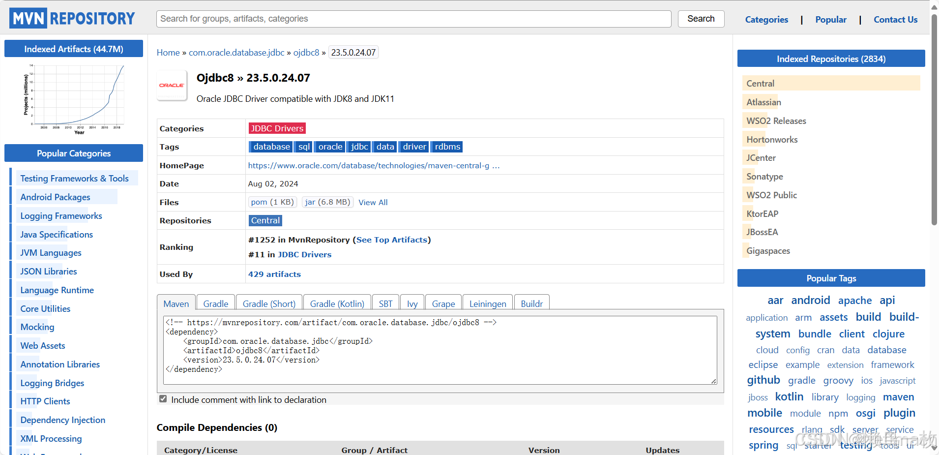
Task: Select the sql tag badge
Action: tap(304, 147)
